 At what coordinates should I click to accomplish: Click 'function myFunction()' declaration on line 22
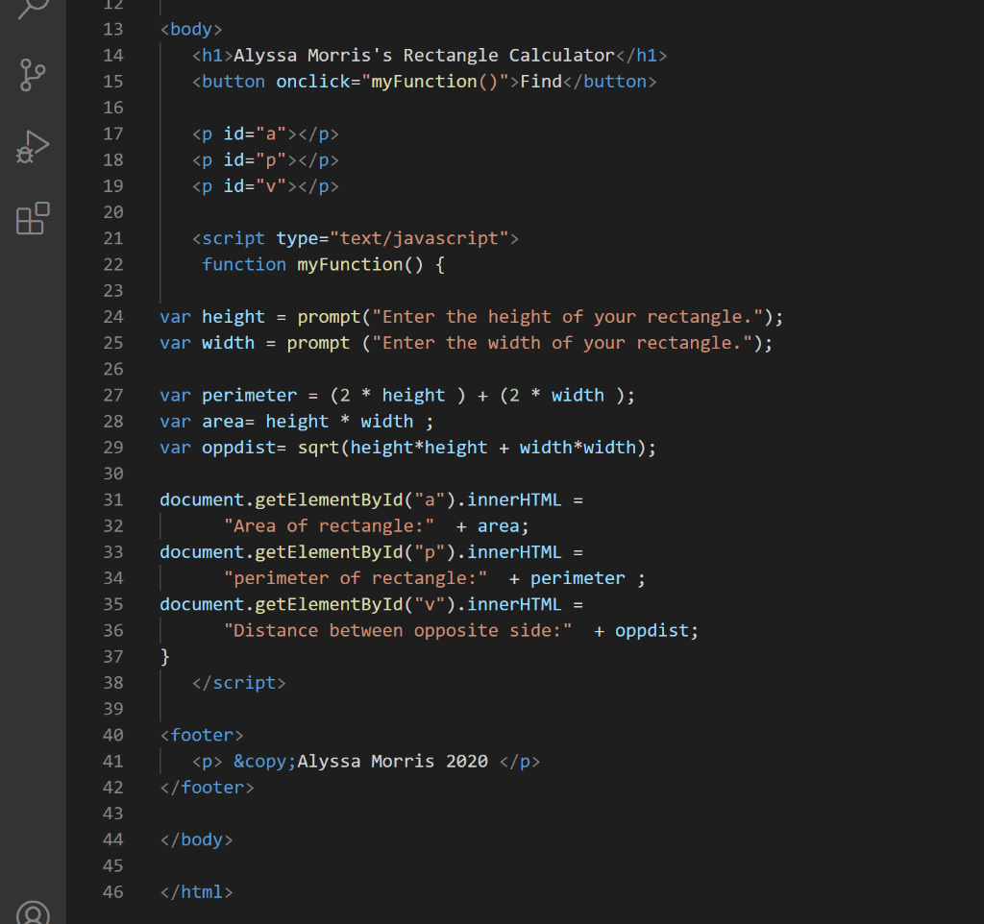[x=312, y=265]
